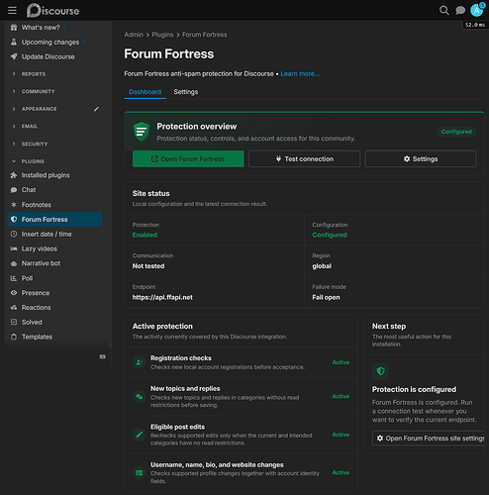Click Active status for New topics and replies
Image resolution: width=489 pixels, height=495 pixels.
coord(341,396)
